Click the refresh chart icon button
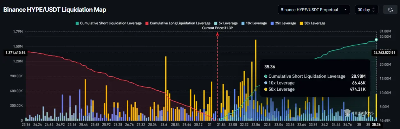400x129 pixels. click(390, 10)
